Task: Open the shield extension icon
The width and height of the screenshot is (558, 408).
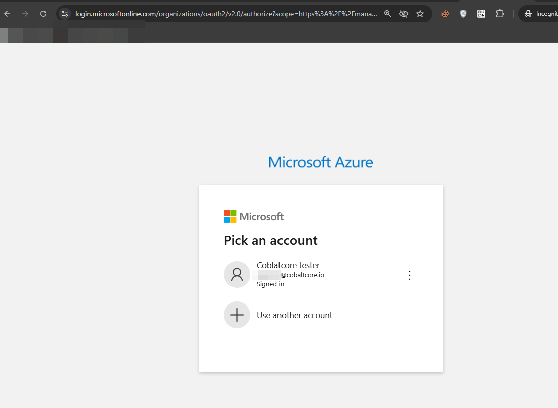Action: [463, 14]
